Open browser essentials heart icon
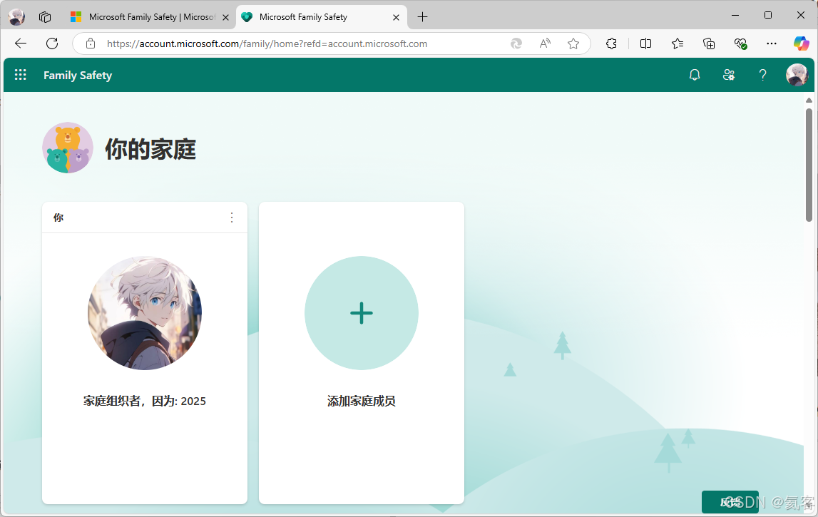The height and width of the screenshot is (517, 818). (740, 43)
